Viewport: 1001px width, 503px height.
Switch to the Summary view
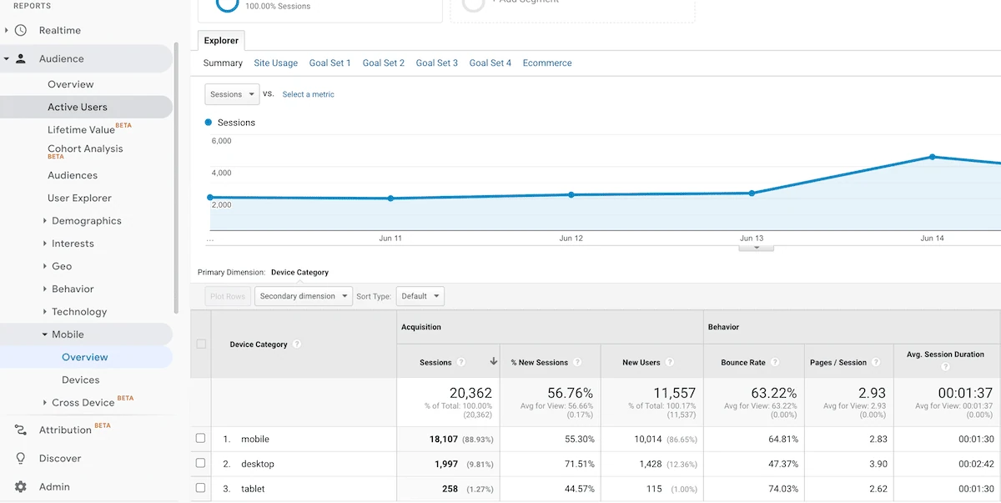coord(223,63)
